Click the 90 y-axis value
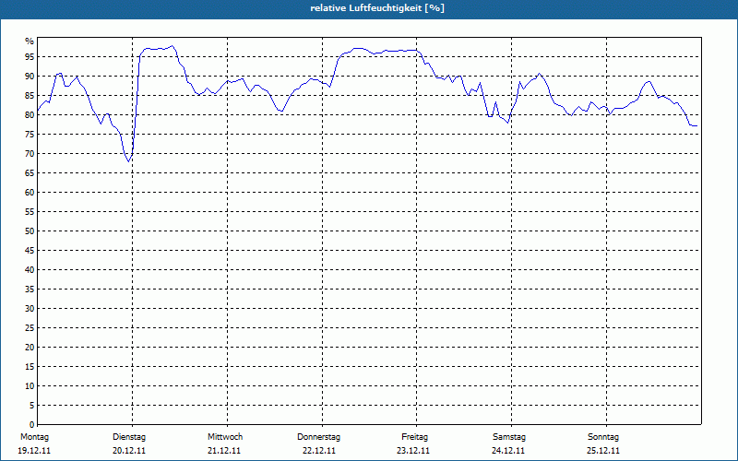Image resolution: width=738 pixels, height=461 pixels. [30, 77]
